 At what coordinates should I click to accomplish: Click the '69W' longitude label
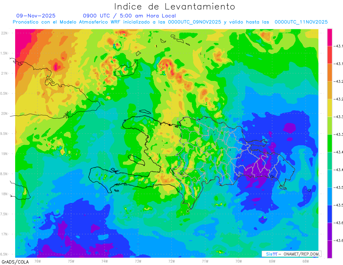click(x=272, y=261)
